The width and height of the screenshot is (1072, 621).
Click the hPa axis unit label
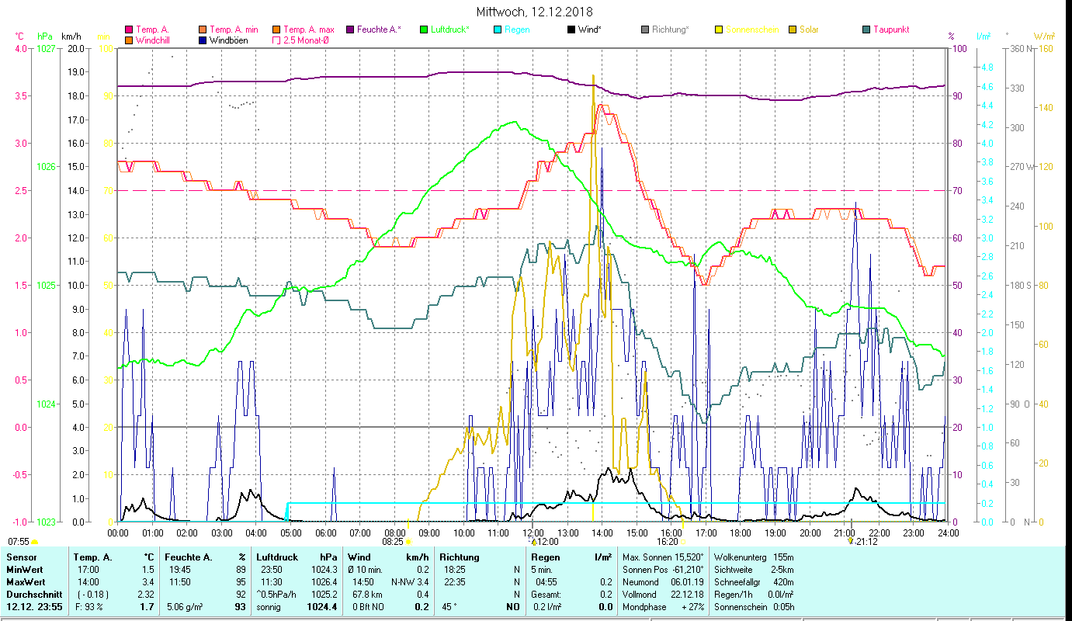pyautogui.click(x=45, y=36)
